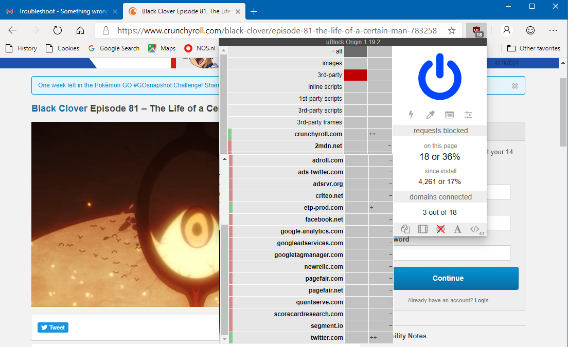Open uBlock dashboard sliders icon
The height and width of the screenshot is (347, 568).
pos(468,115)
